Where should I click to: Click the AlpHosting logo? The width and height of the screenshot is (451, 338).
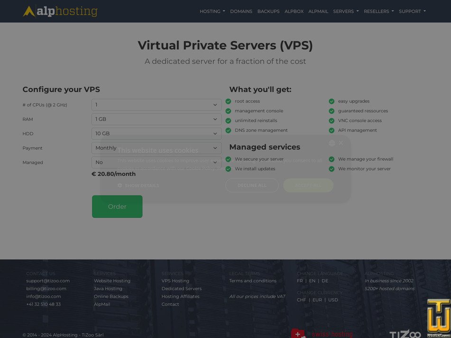[60, 11]
